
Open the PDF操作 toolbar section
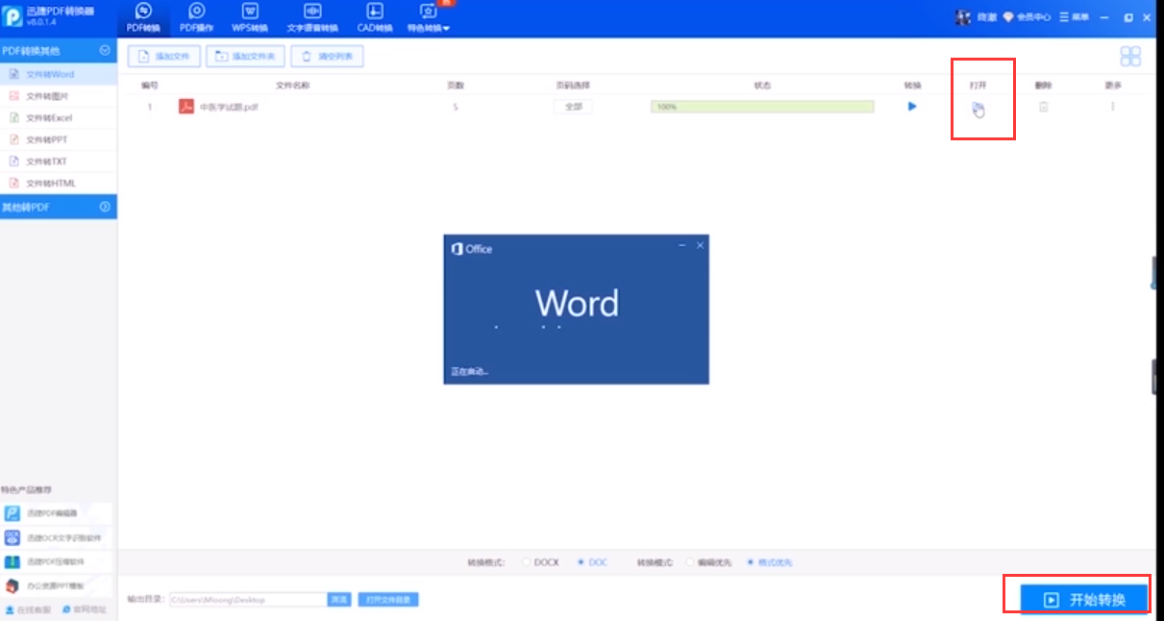point(197,17)
